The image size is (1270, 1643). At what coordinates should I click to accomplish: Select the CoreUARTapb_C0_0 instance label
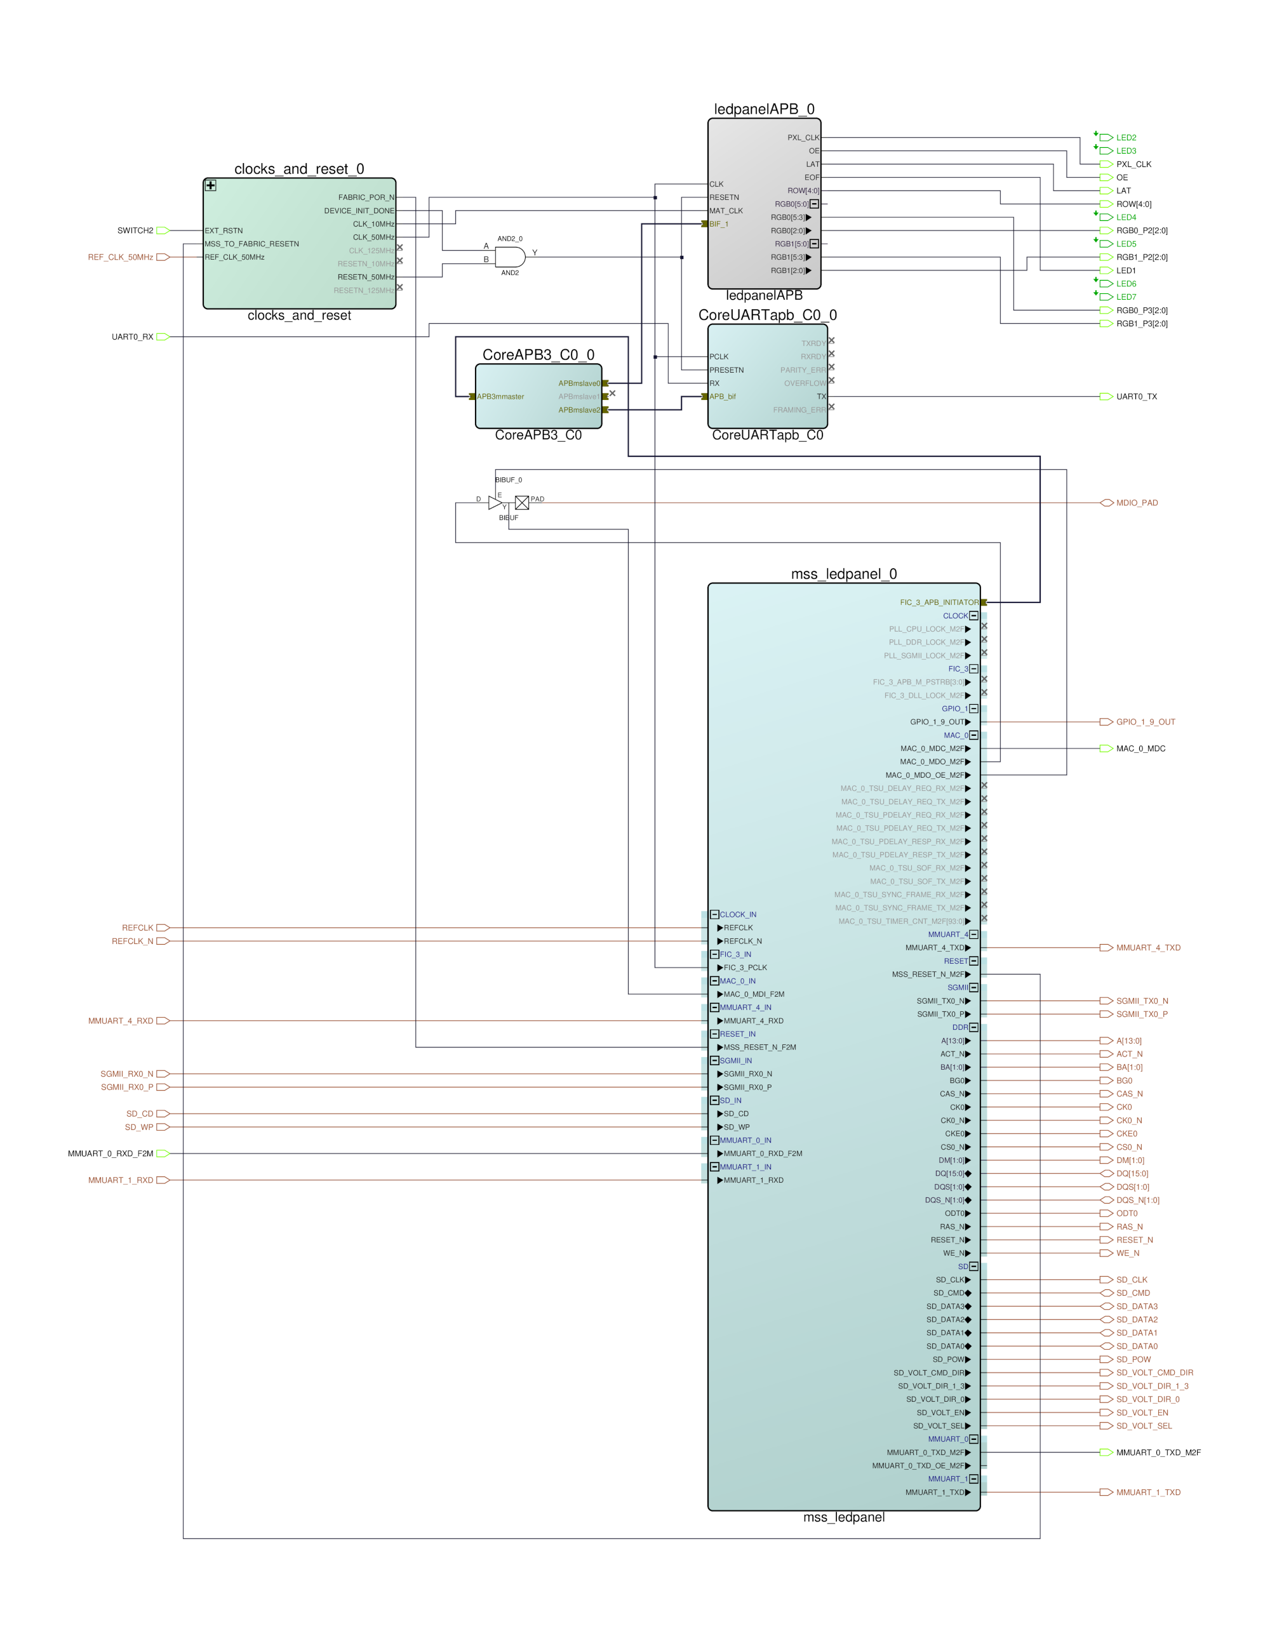pyautogui.click(x=766, y=316)
